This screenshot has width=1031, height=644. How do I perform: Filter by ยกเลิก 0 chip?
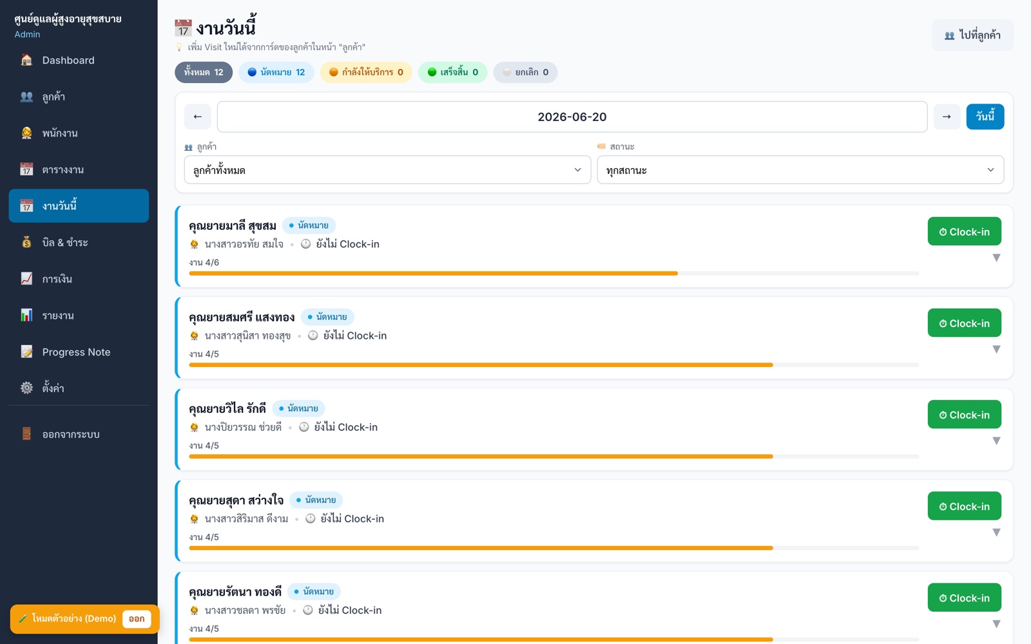coord(526,72)
